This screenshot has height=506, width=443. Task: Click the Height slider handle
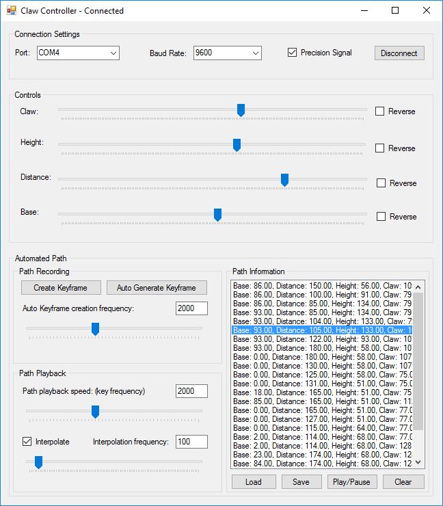tap(237, 144)
